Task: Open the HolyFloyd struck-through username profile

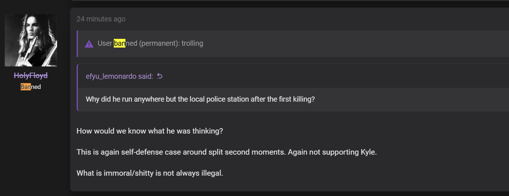Action: click(x=31, y=75)
